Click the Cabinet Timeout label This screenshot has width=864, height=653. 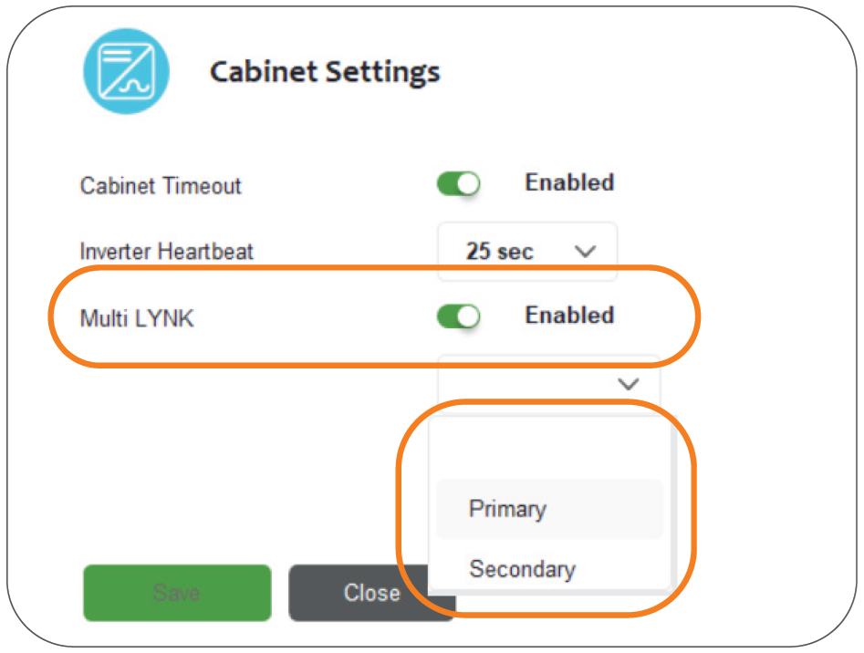[x=161, y=186]
